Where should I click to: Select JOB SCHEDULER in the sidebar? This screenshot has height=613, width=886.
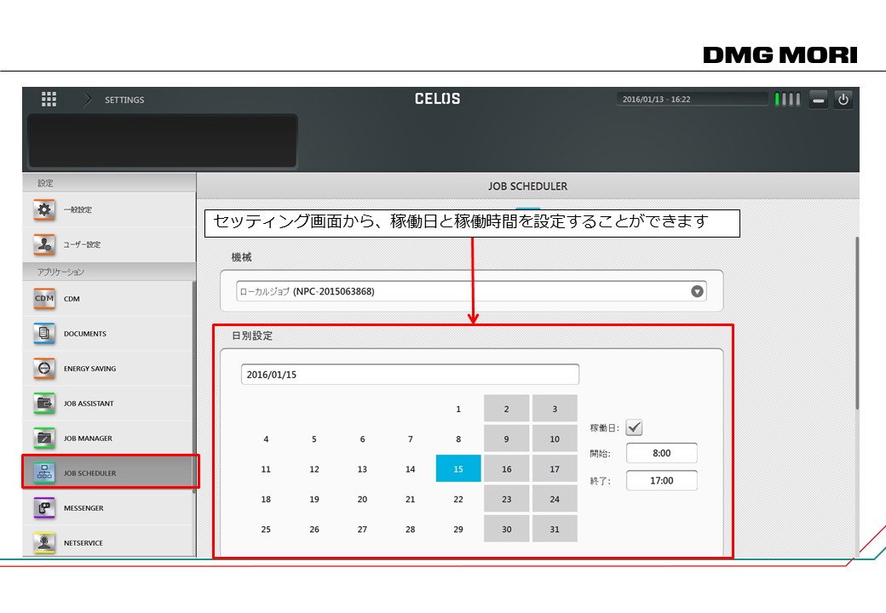(x=89, y=473)
